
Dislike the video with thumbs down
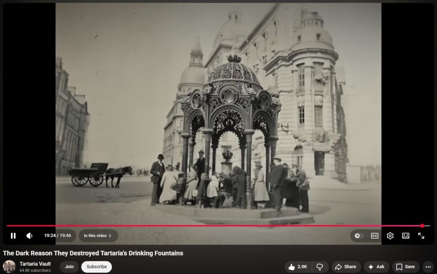point(320,267)
